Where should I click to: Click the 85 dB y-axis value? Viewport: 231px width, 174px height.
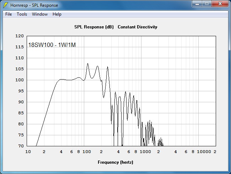click(x=21, y=113)
